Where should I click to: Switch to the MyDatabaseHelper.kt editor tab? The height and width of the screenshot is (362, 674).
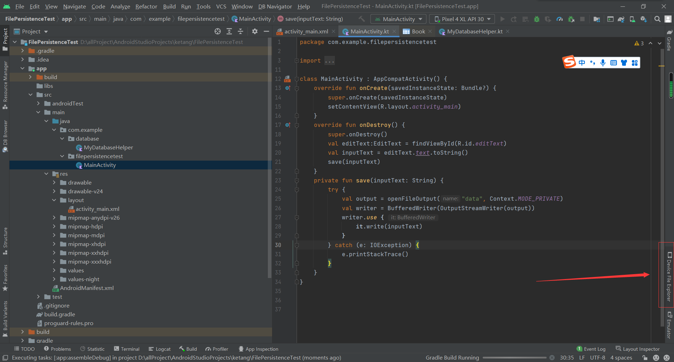474,32
